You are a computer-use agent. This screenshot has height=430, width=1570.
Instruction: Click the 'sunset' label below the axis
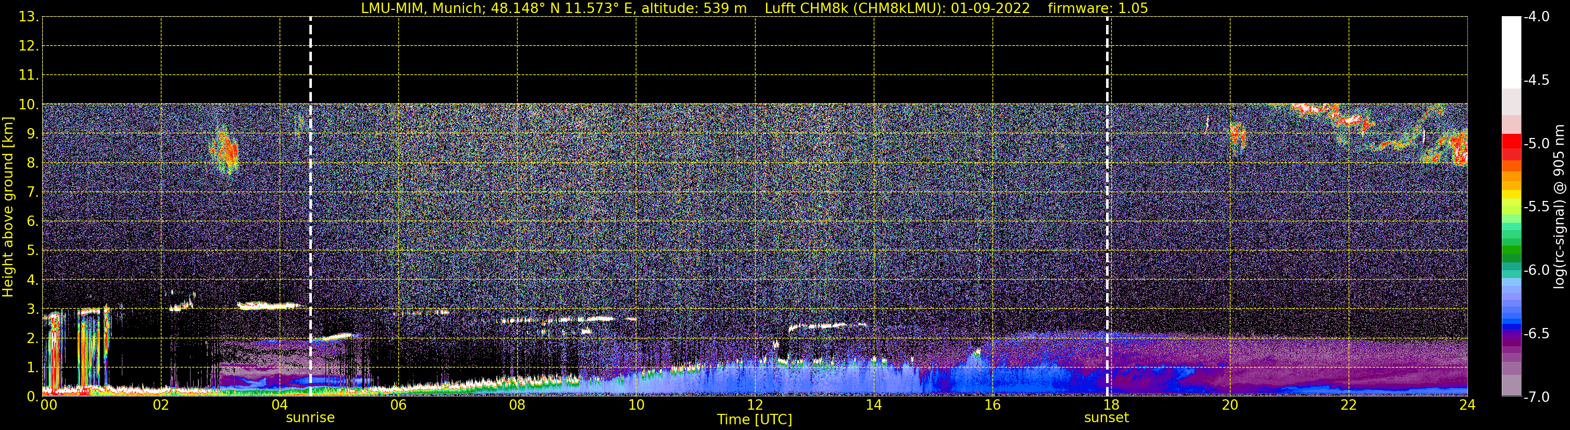(1106, 418)
